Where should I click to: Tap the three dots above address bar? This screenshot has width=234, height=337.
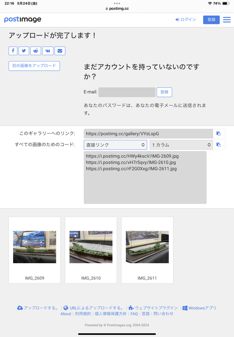[117, 3]
